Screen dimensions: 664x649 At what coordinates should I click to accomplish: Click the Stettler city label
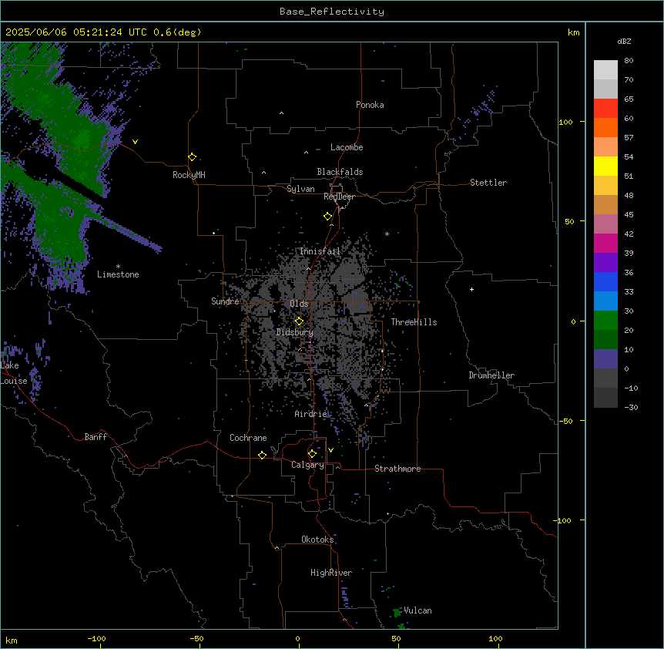(488, 183)
